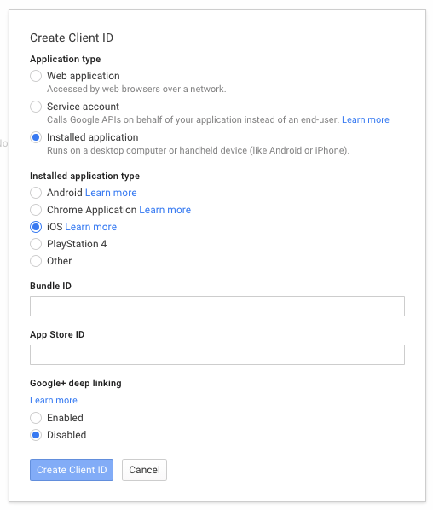The width and height of the screenshot is (433, 510).
Task: Click into the App Store ID field
Action: pos(217,355)
